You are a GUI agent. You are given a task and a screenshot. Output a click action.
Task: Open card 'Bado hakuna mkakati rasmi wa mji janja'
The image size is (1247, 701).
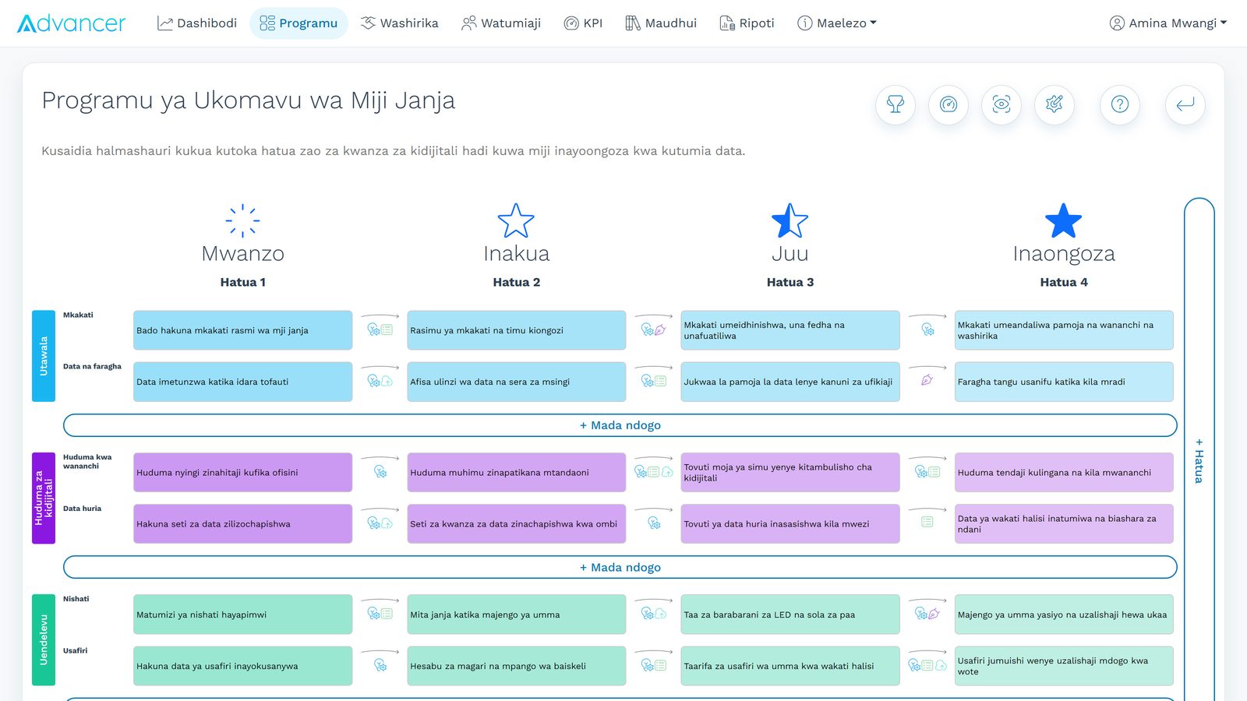(242, 330)
